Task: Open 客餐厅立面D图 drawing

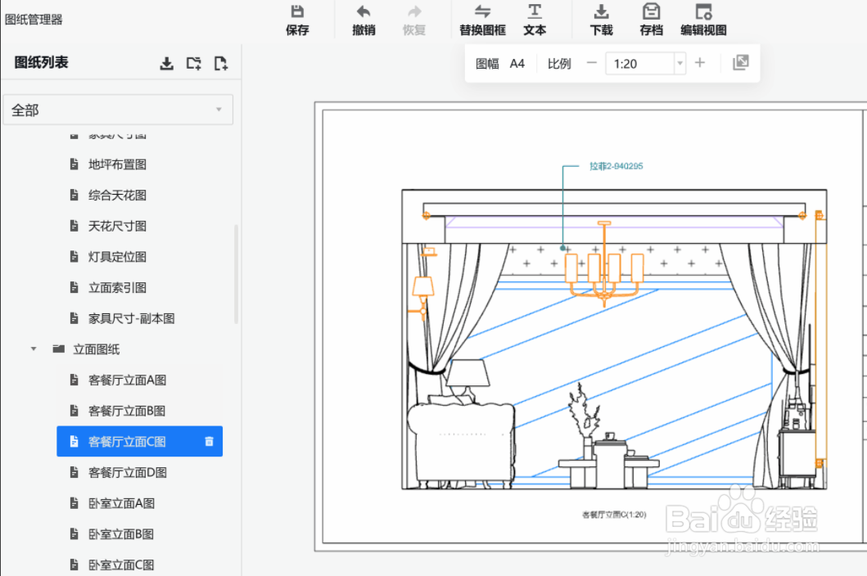Action: [128, 473]
